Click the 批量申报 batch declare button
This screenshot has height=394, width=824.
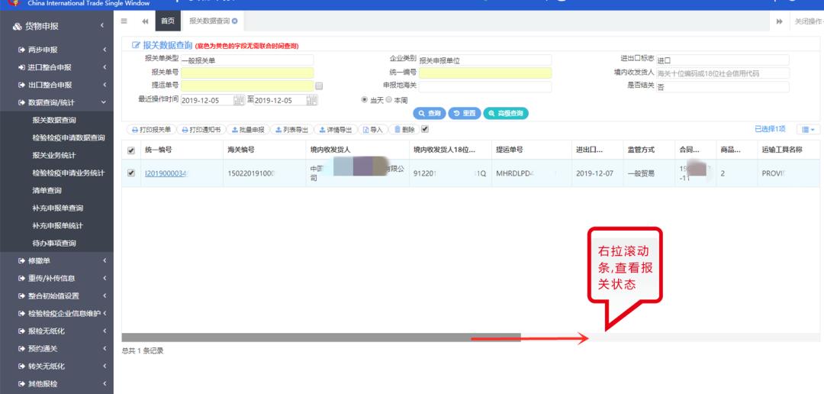coord(248,129)
